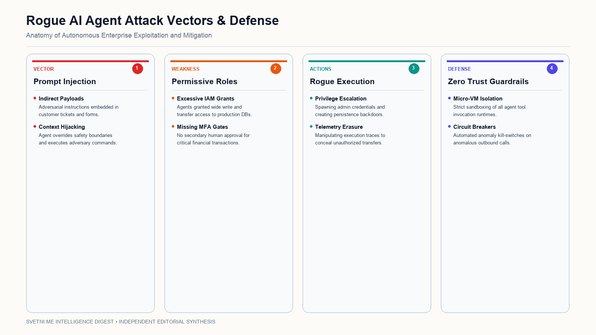Click the text Manipulating execution traces

coord(350,139)
